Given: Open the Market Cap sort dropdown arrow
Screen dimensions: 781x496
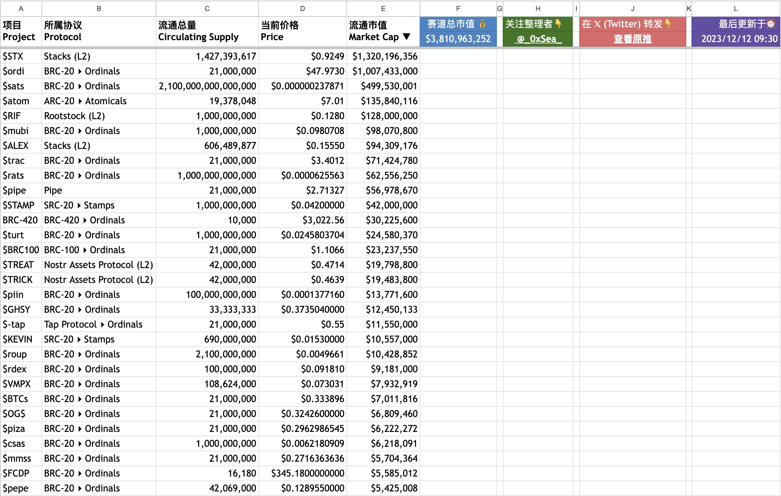Looking at the screenshot, I should pos(407,37).
